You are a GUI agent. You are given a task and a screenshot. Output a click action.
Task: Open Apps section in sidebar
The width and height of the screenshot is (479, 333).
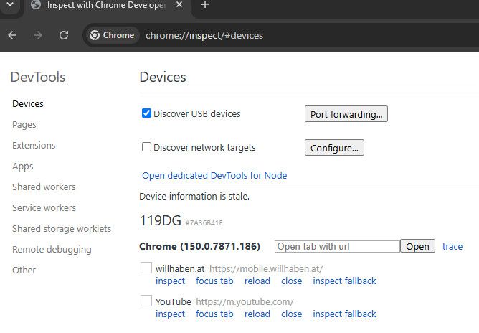tap(23, 166)
